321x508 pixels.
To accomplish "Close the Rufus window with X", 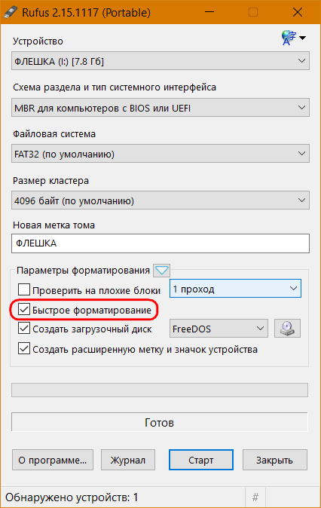I will click(298, 12).
